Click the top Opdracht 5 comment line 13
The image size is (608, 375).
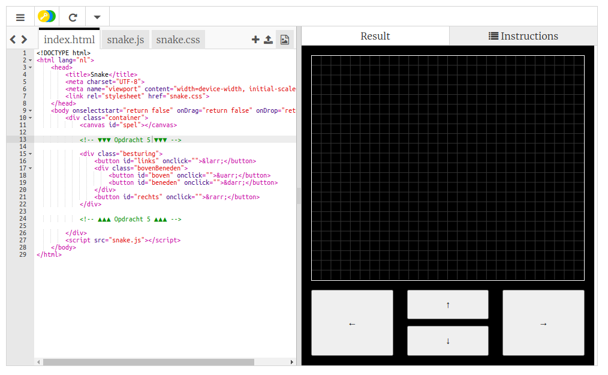[x=131, y=140]
